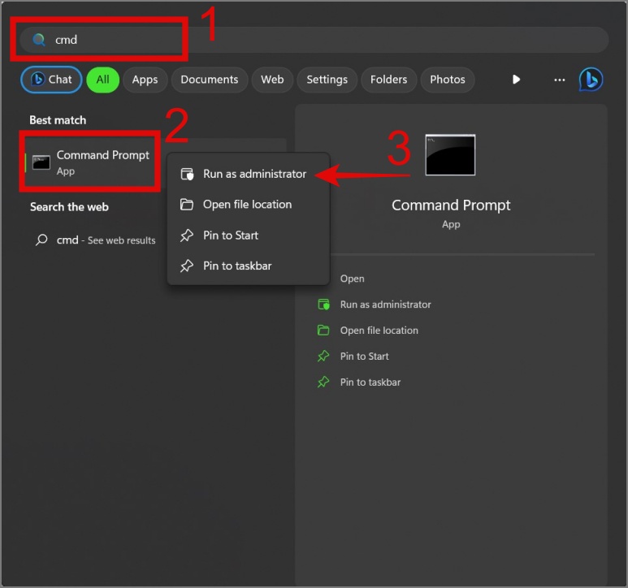Image resolution: width=628 pixels, height=588 pixels.
Task: Select Pin to taskbar in context menu
Action: 236,266
